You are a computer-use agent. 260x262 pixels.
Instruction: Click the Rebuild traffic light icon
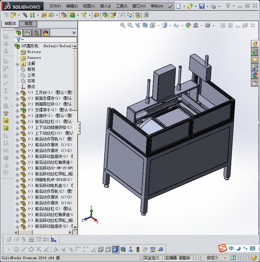pos(138,249)
